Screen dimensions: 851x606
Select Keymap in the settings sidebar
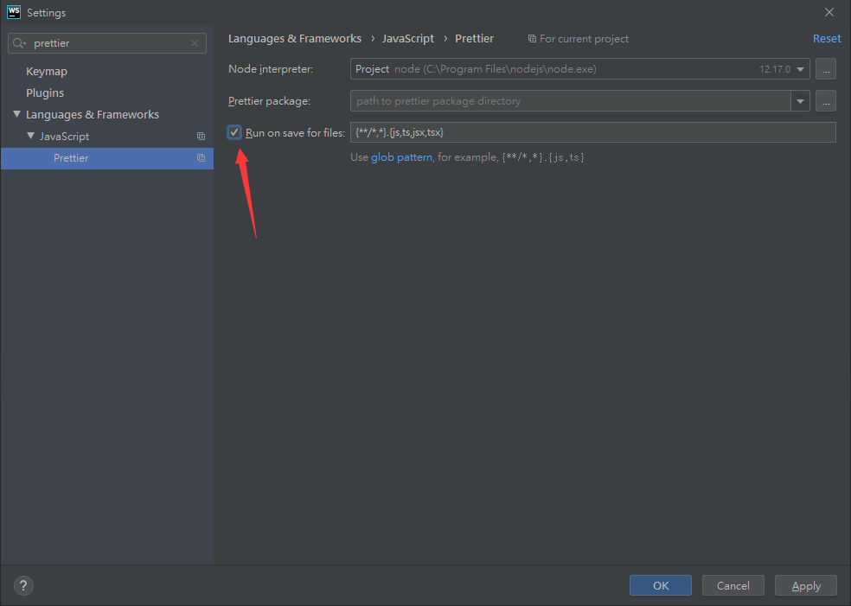pyautogui.click(x=47, y=71)
